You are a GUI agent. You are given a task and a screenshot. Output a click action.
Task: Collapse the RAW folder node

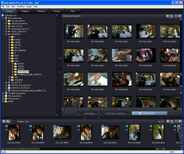tap(9, 61)
